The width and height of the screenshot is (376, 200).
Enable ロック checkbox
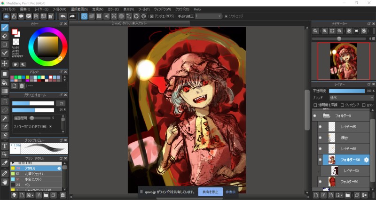(364, 105)
